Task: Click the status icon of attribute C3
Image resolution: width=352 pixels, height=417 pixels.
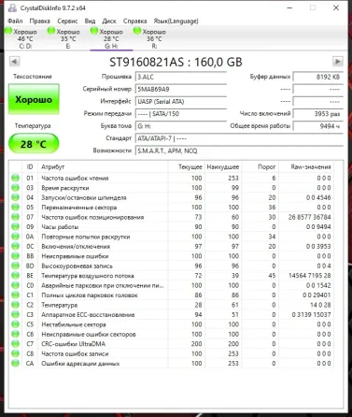Action: [15, 315]
